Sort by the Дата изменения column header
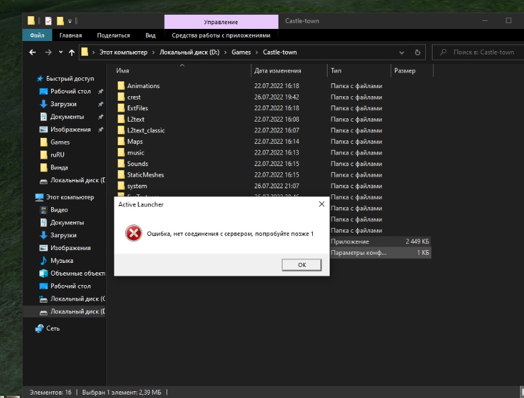524x398 pixels. click(x=277, y=71)
